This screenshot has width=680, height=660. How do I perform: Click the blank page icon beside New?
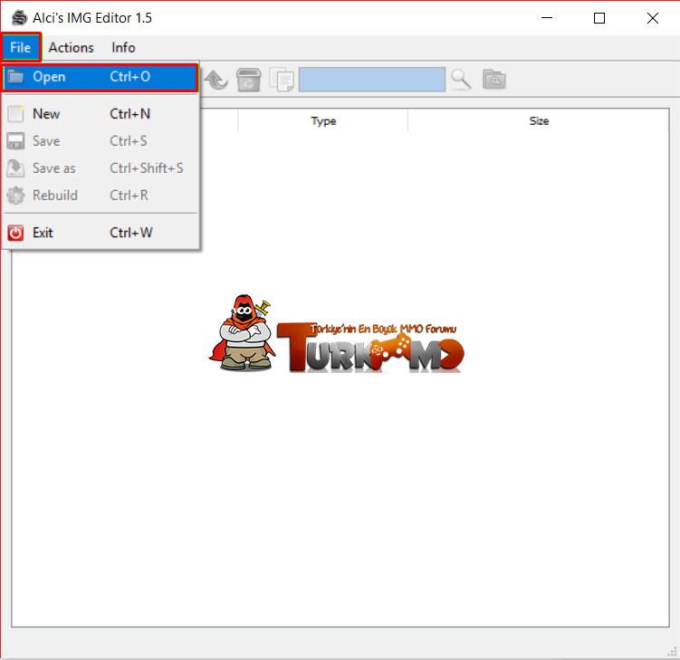(x=15, y=114)
